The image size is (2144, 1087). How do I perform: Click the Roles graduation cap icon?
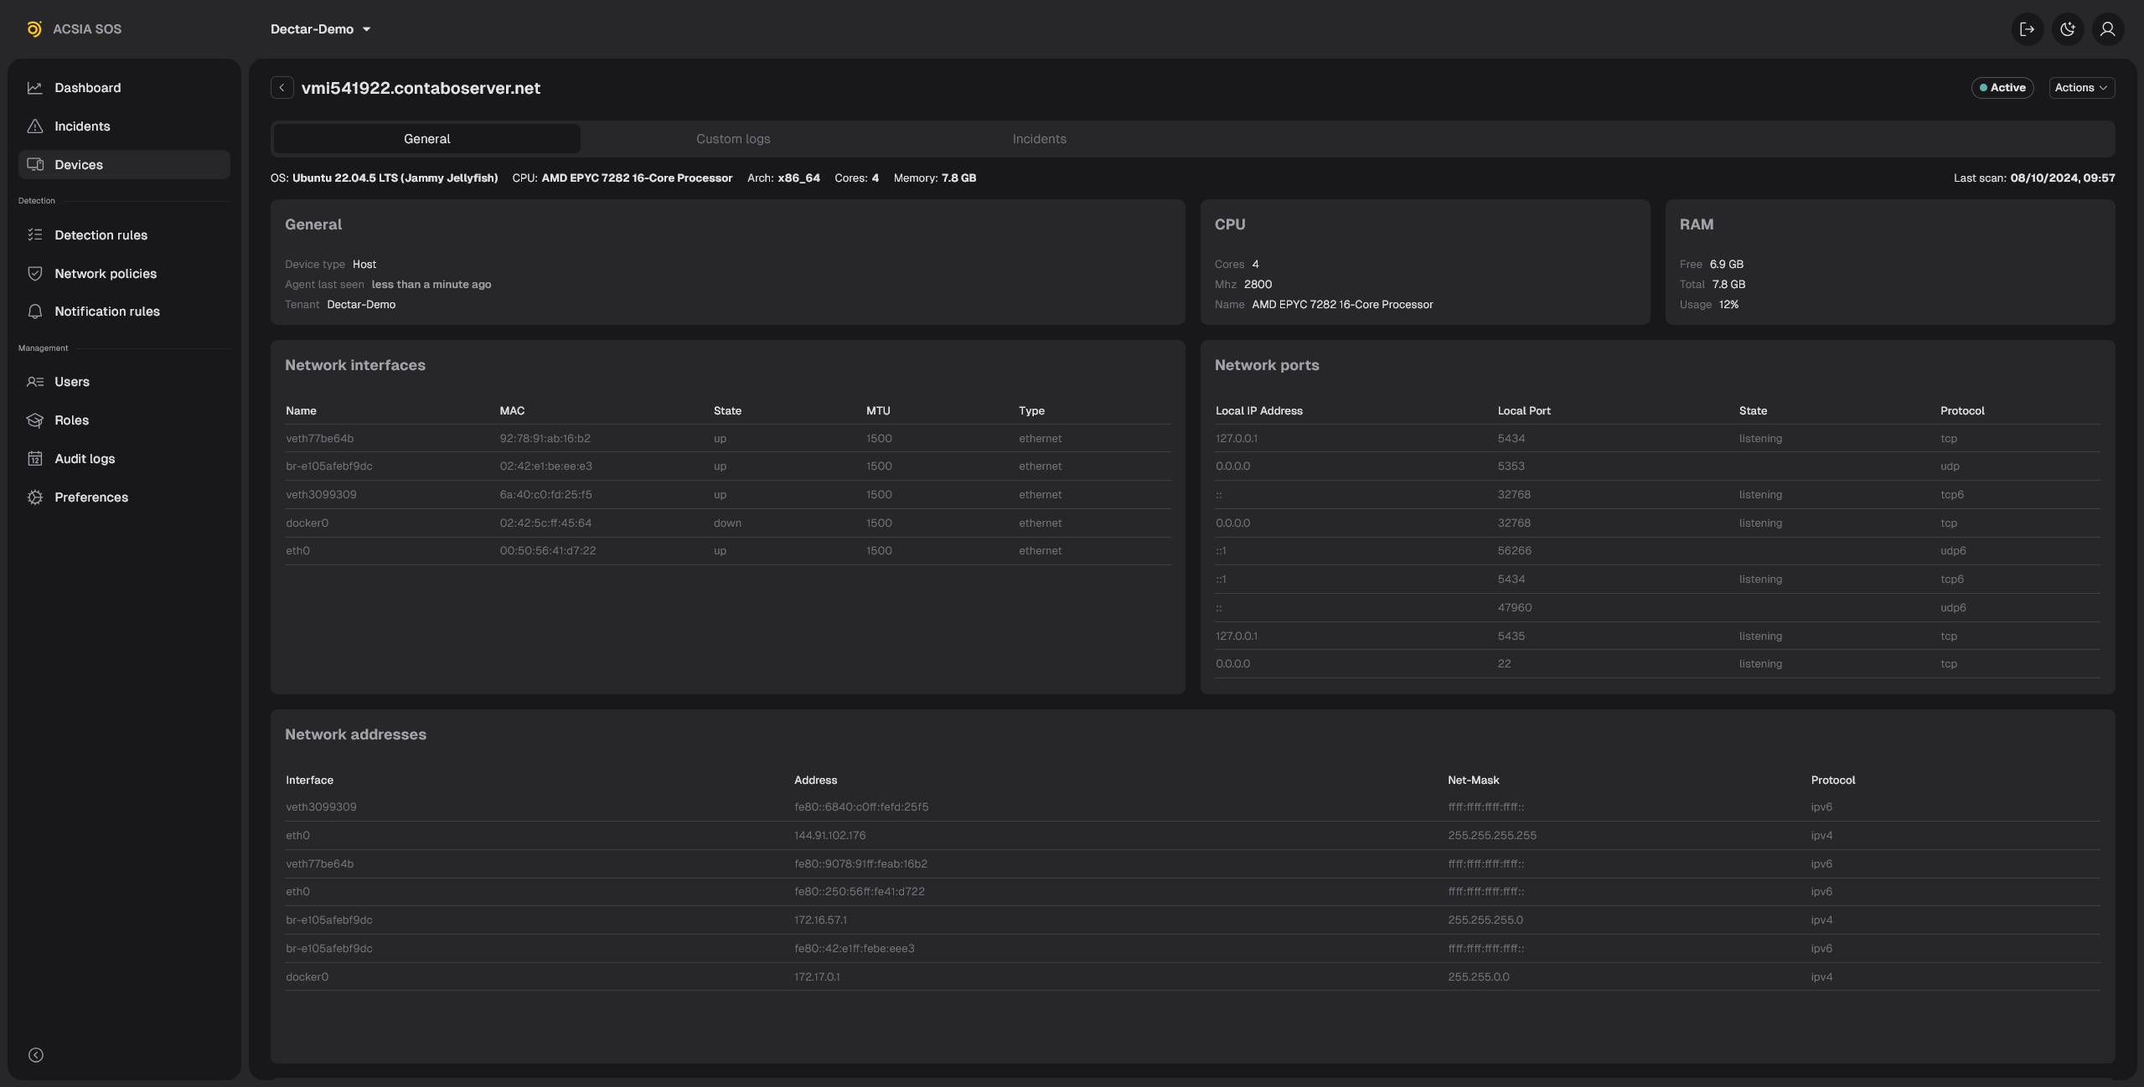point(34,420)
